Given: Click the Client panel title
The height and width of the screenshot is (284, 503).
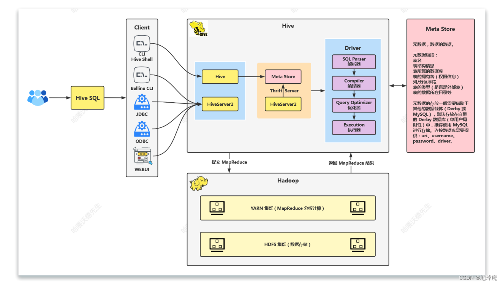Looking at the screenshot, I should 142,27.
